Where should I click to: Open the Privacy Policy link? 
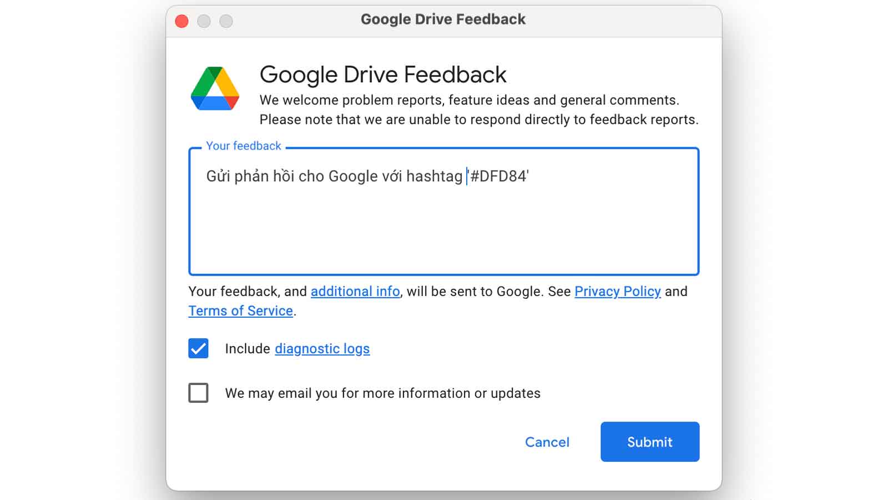618,292
